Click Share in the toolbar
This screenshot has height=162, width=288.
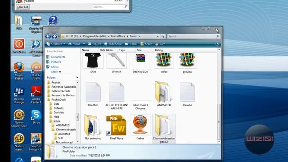pos(146,44)
